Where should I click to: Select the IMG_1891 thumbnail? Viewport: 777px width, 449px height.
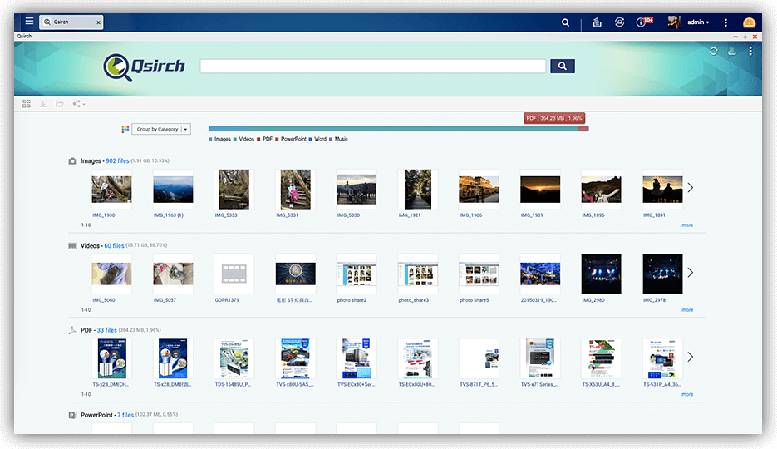pos(662,189)
